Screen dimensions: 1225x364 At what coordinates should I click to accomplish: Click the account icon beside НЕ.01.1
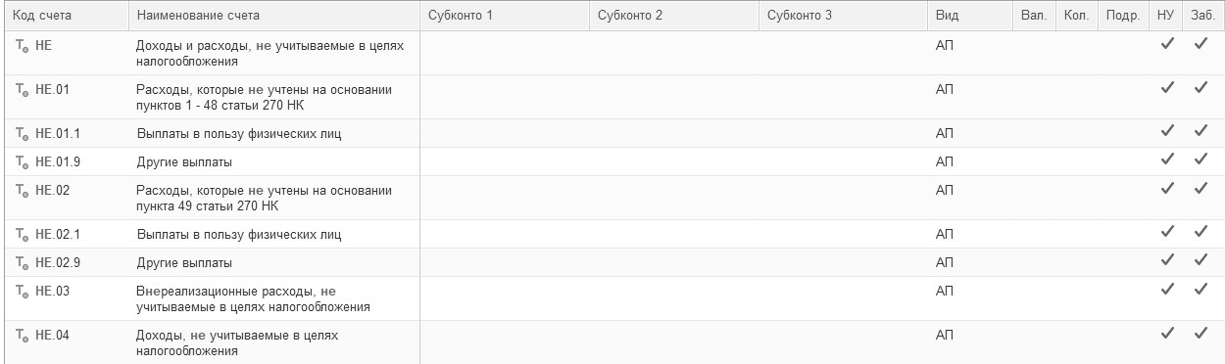(22, 133)
